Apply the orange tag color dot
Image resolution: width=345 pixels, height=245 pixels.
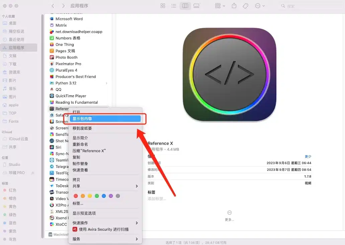point(83,196)
